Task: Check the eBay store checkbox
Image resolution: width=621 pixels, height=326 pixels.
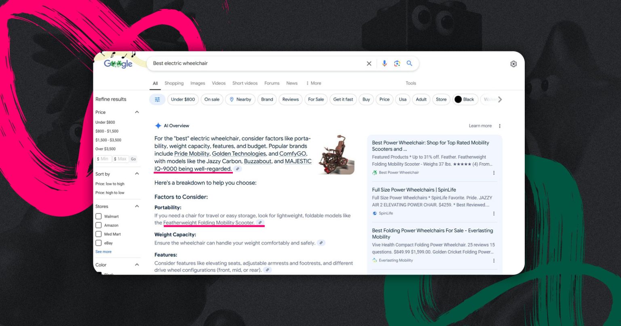Action: (99, 243)
